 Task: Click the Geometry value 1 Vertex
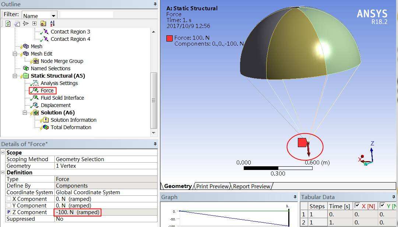point(106,166)
